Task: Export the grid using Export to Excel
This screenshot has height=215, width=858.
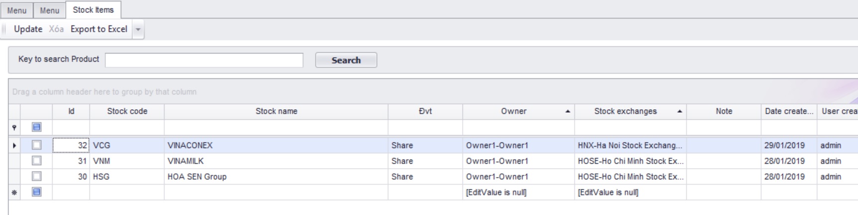Action: point(98,29)
